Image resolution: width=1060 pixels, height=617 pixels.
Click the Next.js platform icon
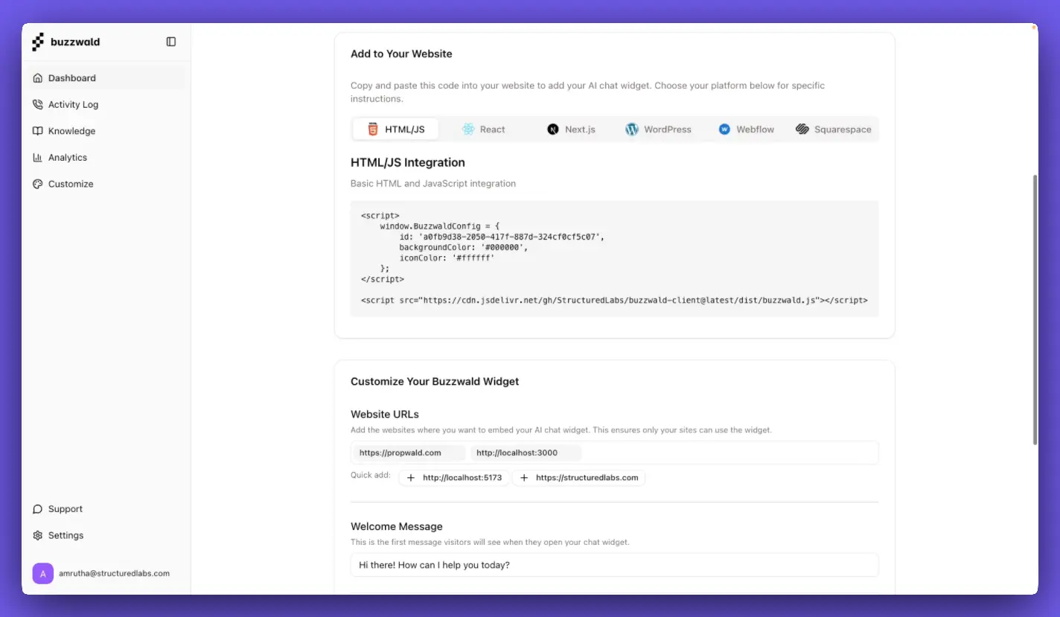click(x=552, y=129)
